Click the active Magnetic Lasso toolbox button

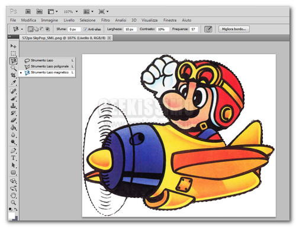13,61
